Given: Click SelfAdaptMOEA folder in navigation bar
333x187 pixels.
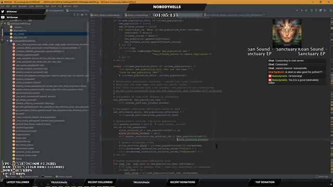Looking at the screenshot, I should 55,10.
